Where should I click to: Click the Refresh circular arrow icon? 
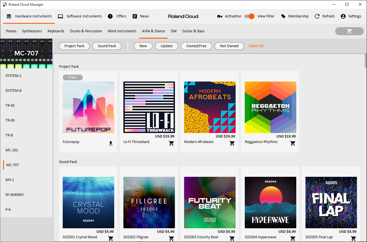pos(317,16)
